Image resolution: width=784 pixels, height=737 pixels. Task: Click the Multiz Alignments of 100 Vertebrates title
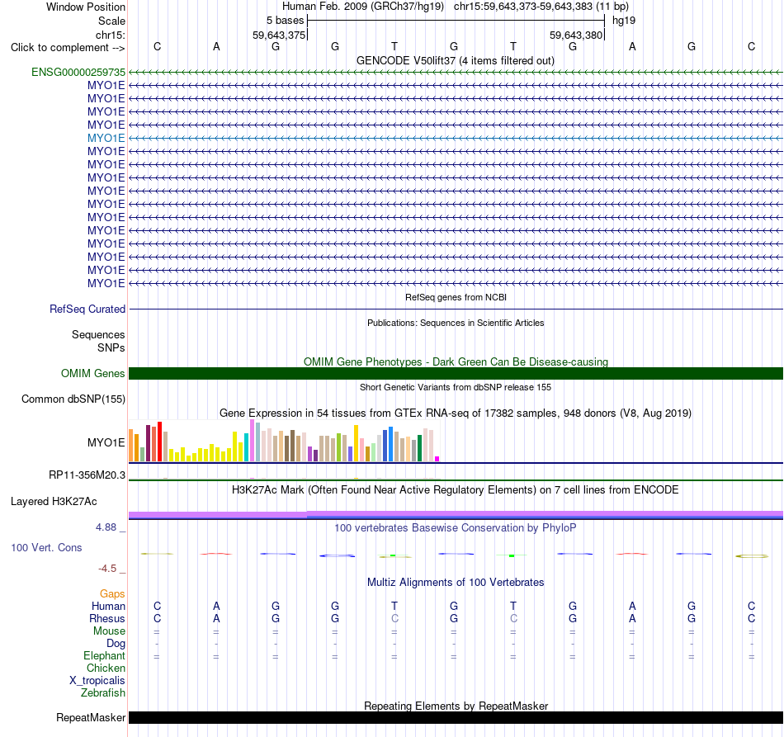456,582
